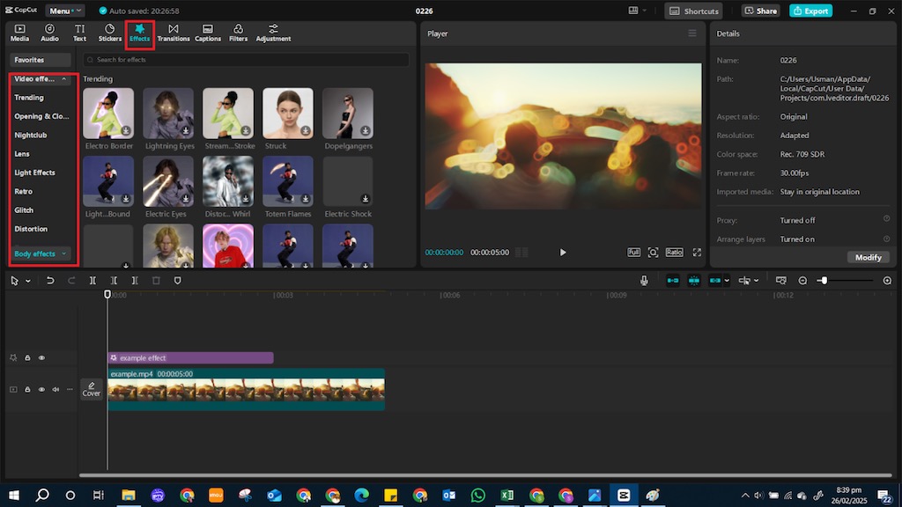Split the clip with the split tool

click(92, 280)
